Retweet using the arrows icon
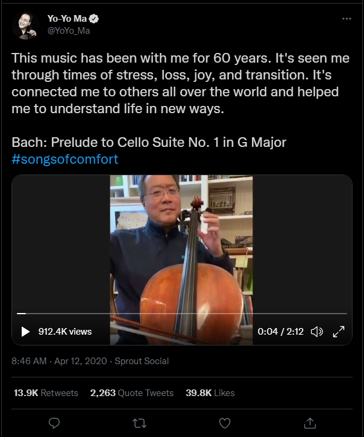 [x=139, y=423]
